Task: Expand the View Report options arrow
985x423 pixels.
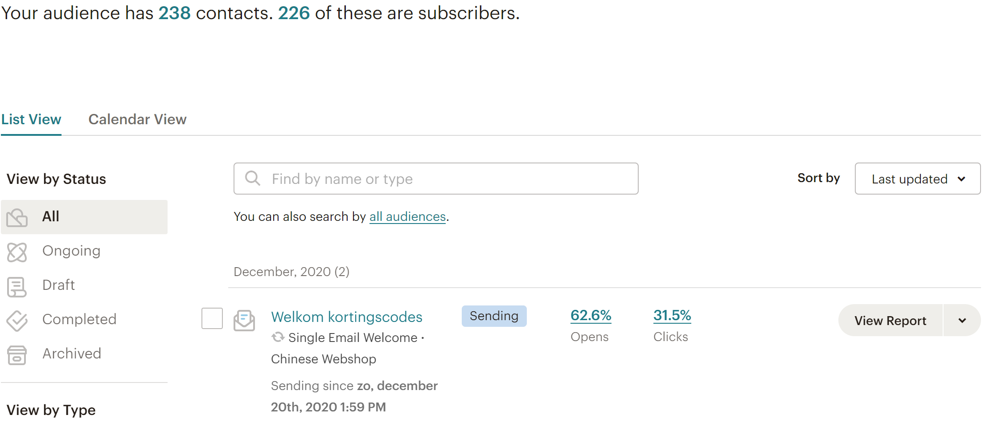Action: (962, 320)
